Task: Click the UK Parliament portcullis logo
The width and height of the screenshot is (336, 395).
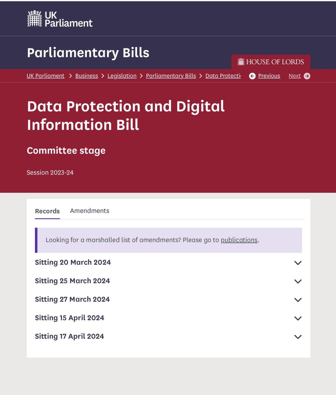Action: (x=35, y=19)
